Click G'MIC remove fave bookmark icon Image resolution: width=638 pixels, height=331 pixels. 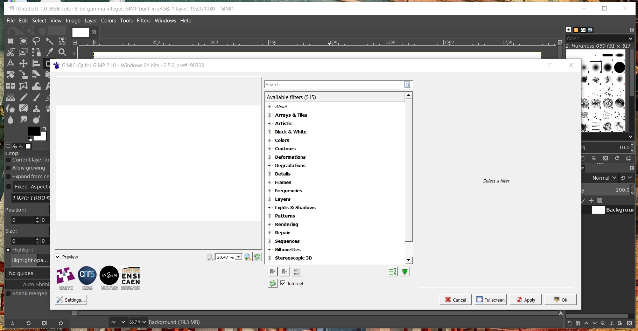click(285, 272)
